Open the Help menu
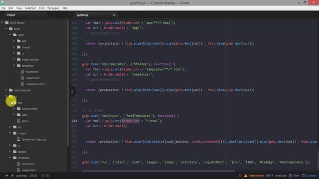This screenshot has width=319, height=179. [x=64, y=8]
